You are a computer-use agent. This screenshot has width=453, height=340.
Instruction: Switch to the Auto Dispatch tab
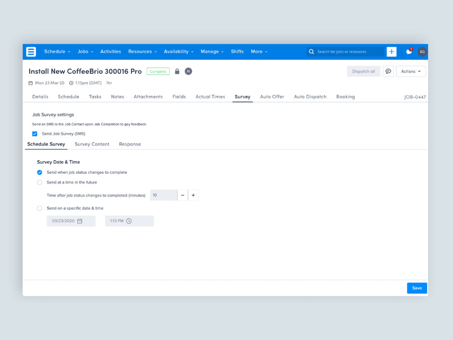pyautogui.click(x=310, y=97)
